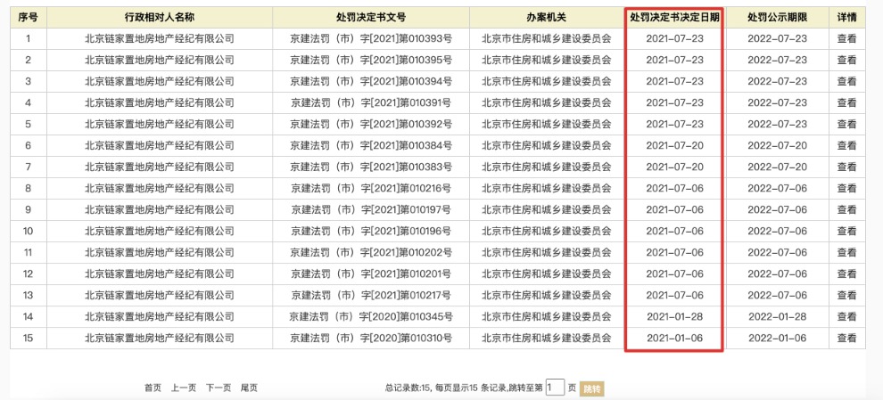883x400 pixels.
Task: Select document number 第010202号 cell
Action: tap(371, 253)
